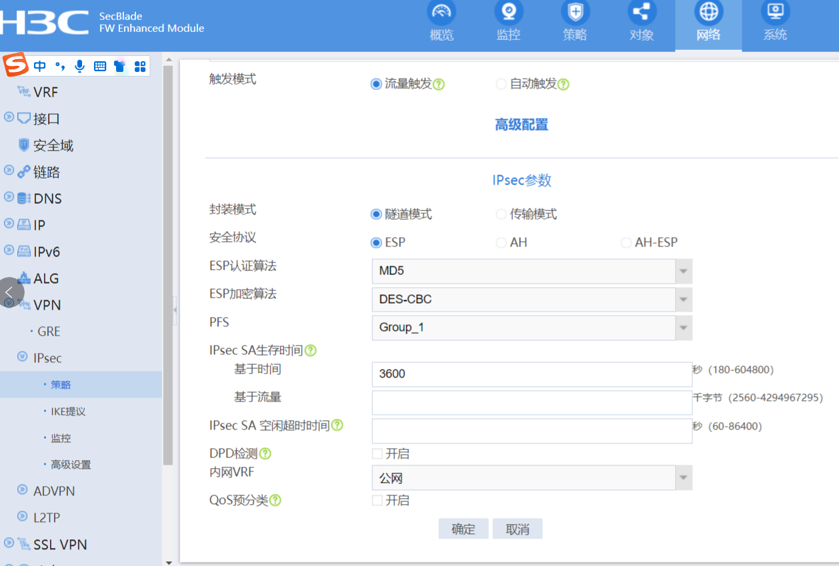Select the ESP security protocol
The height and width of the screenshot is (566, 839).
point(376,242)
